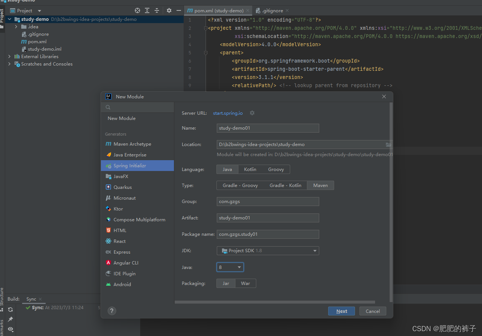This screenshot has width=482, height=336.
Task: Switch to .gitignore editor tab
Action: tap(272, 10)
